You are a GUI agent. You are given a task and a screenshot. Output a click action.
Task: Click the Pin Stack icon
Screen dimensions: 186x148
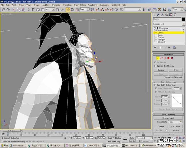coord(155,48)
